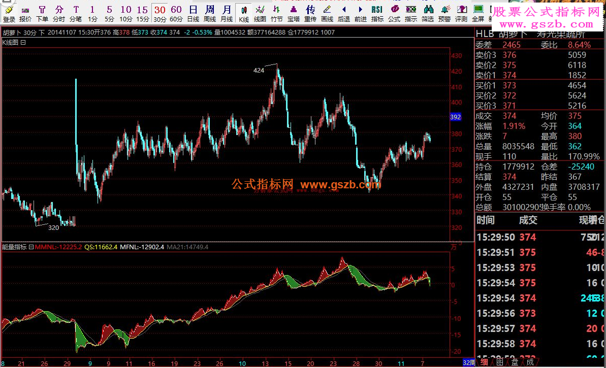Switch period to 5分
Viewport: 606px width, 368px height.
pos(109,13)
